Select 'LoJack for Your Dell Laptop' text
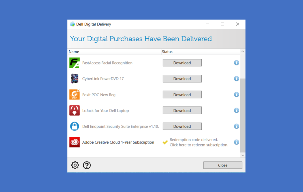This screenshot has height=192, width=303. (x=106, y=110)
